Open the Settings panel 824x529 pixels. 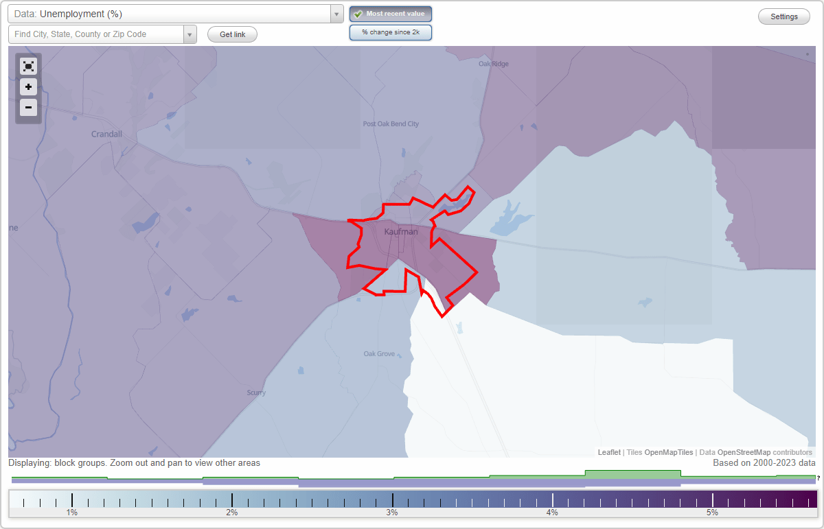coord(783,16)
